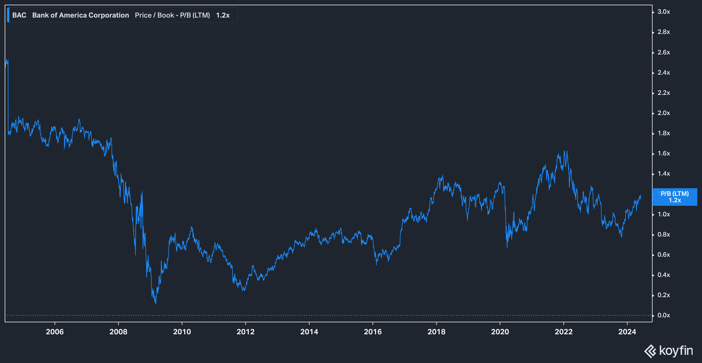Viewport: 702px width, 363px height.
Task: Click the Price / Book - P/B (LTM) label
Action: tap(172, 15)
